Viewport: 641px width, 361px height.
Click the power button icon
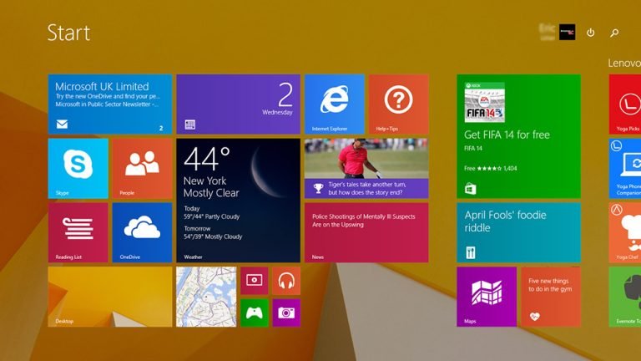pyautogui.click(x=590, y=33)
